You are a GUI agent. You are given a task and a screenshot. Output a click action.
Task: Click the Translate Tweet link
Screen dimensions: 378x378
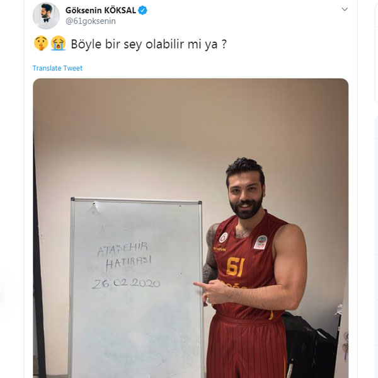tap(57, 68)
